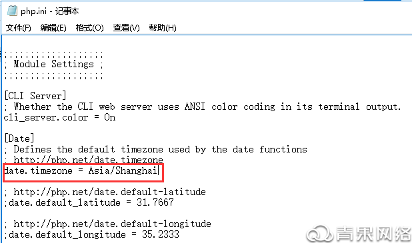The width and height of the screenshot is (412, 243).
Task: Open the 帮助(H) menu
Action: 163,28
